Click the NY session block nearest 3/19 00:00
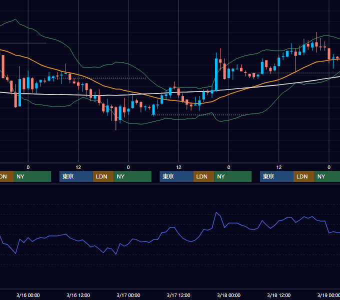The width and height of the screenshot is (340, 300). [327, 176]
